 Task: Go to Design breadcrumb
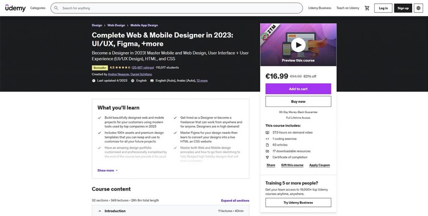point(97,25)
